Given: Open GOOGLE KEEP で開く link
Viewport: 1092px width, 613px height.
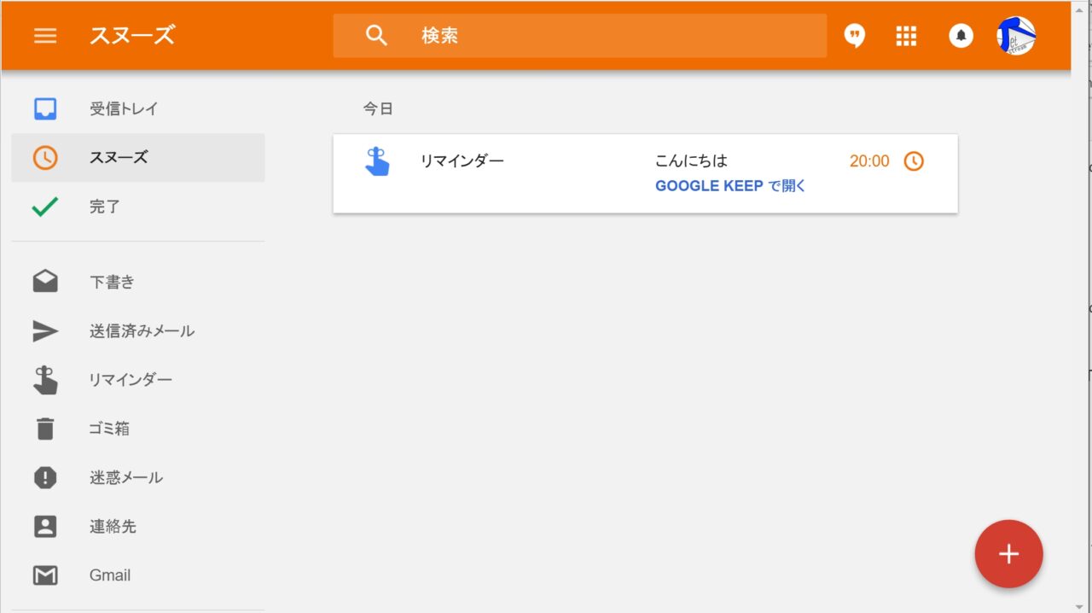Looking at the screenshot, I should tap(730, 185).
